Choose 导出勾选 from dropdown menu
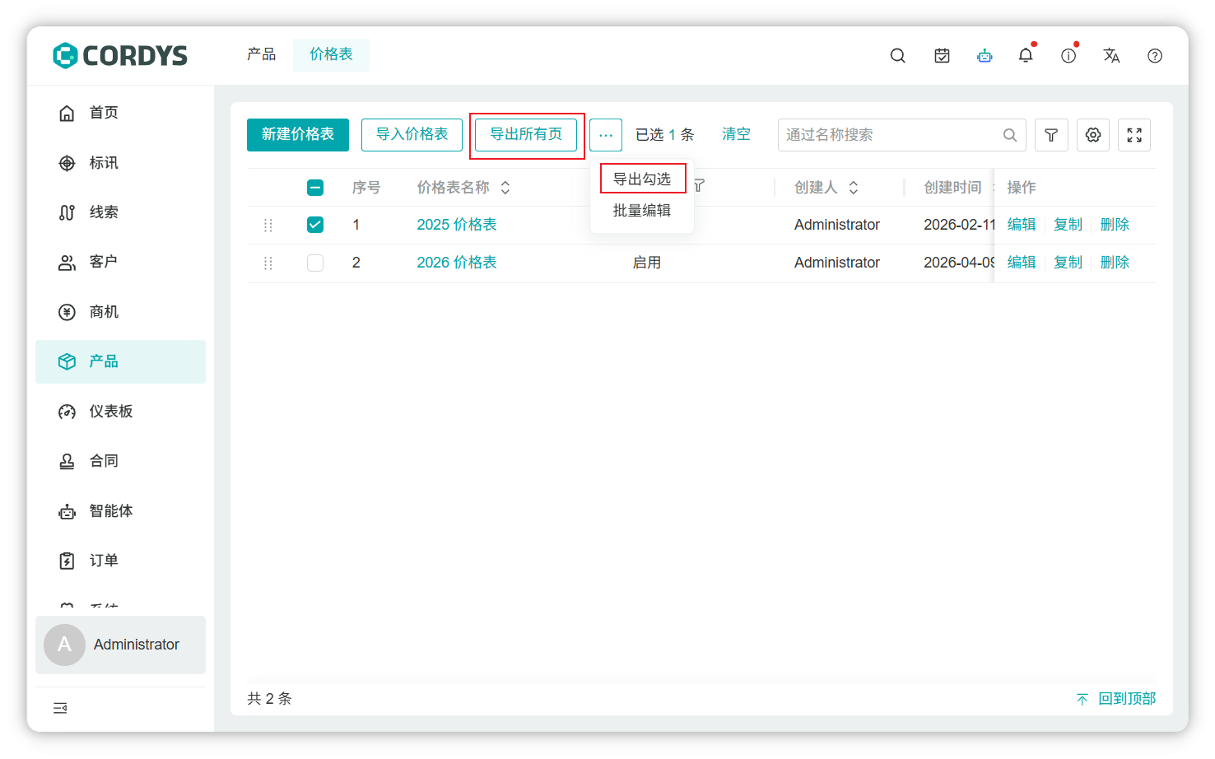 pyautogui.click(x=642, y=179)
